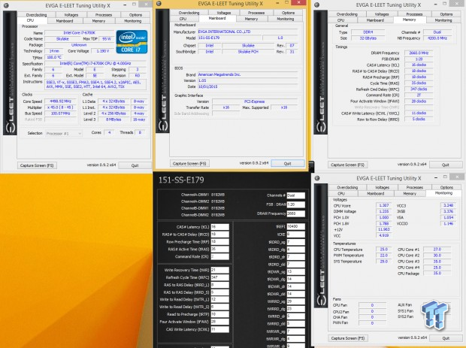The width and height of the screenshot is (466, 348).
Task: Click the DRAM Frequency value 2660.0 MHz in the Memory window
Action: point(419,53)
